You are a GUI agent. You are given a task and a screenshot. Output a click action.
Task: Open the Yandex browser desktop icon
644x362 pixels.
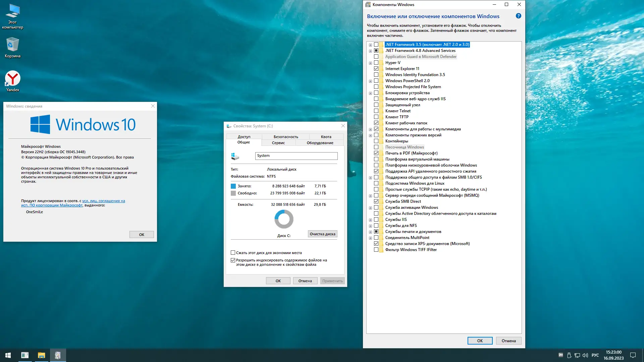point(12,78)
